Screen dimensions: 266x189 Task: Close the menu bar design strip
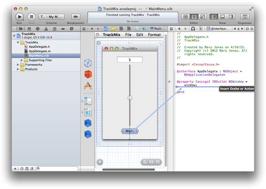tap(98, 35)
